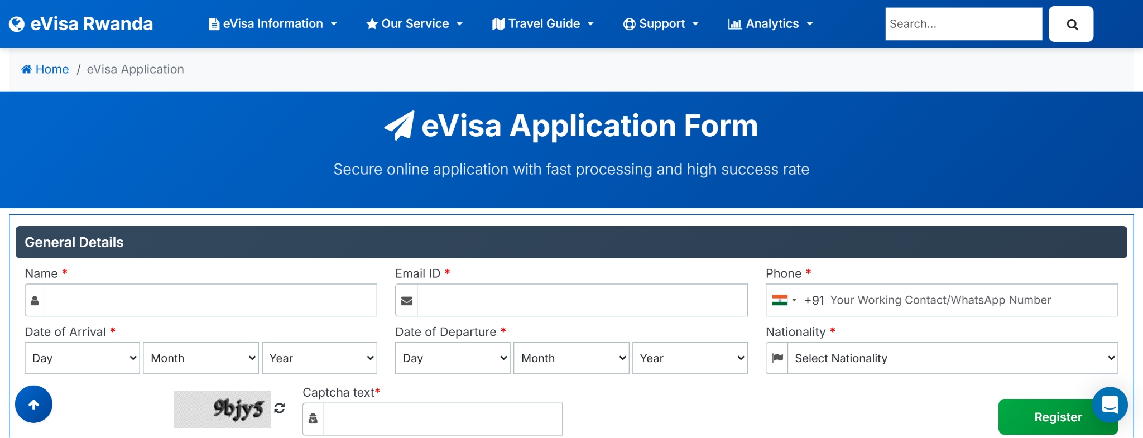Click the eVisa Rwanda globe logo
Screen dimensions: 1143x438
click(x=17, y=24)
